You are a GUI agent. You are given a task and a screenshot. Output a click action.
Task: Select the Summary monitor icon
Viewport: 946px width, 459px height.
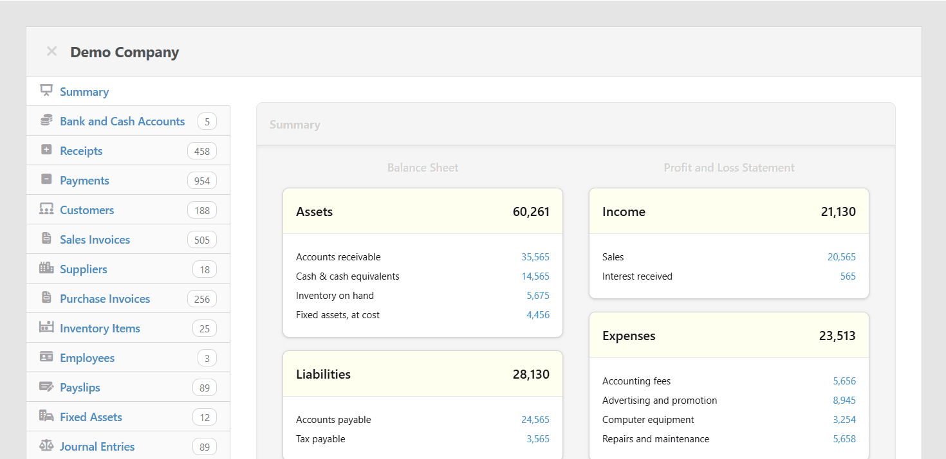pos(46,90)
